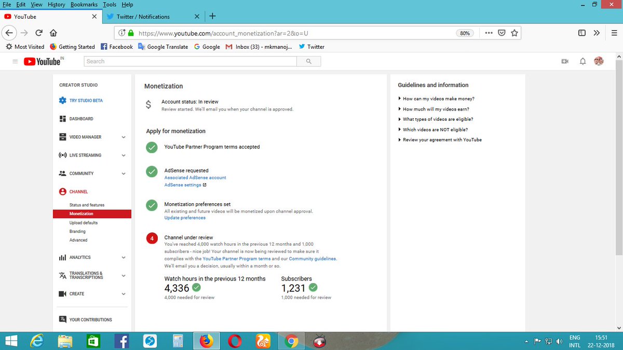Viewport: 623px width, 350px height.
Task: Click the Facebook bookmark
Action: (x=116, y=47)
